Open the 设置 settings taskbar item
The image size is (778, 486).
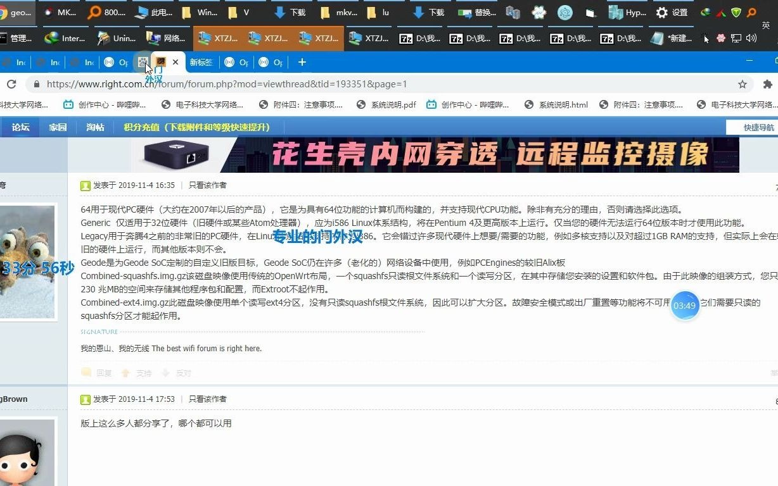[672, 12]
